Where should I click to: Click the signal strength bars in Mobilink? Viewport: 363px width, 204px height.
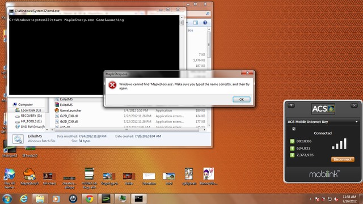[339, 143]
